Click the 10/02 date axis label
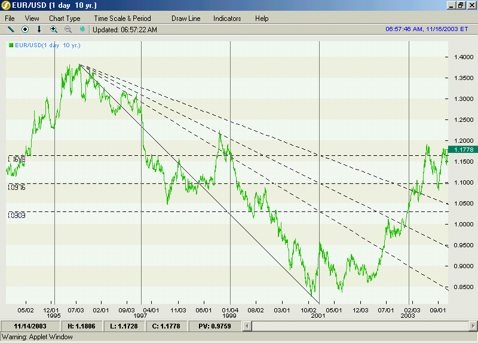 click(308, 310)
